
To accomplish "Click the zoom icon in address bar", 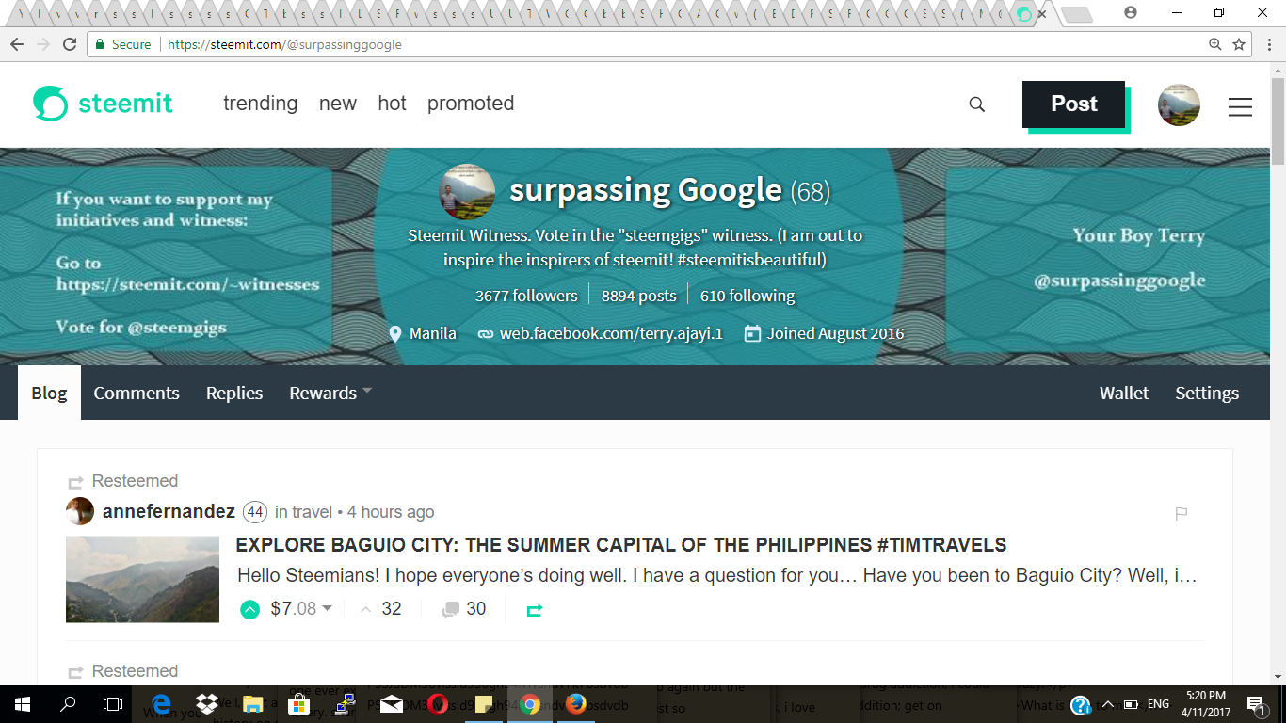I will tap(1215, 44).
